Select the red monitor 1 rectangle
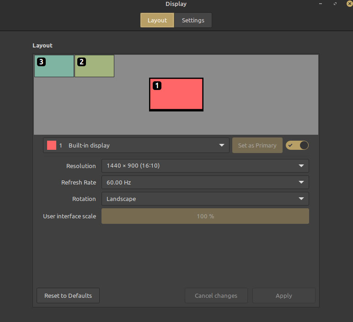353x322 pixels. [x=176, y=95]
